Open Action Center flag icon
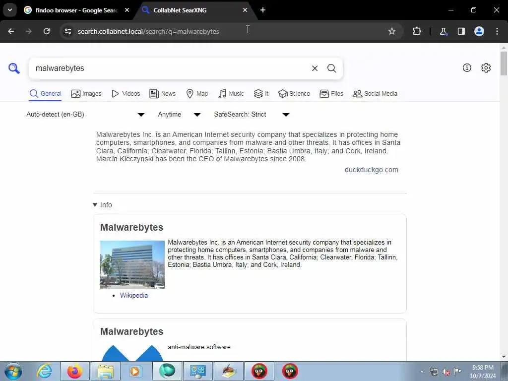Image resolution: width=508 pixels, height=381 pixels. (x=457, y=371)
